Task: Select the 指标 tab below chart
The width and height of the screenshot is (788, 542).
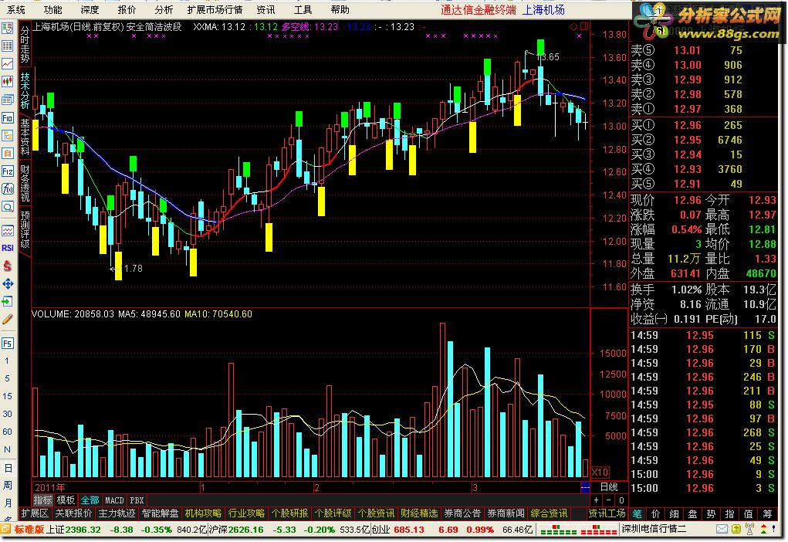Action: point(42,500)
